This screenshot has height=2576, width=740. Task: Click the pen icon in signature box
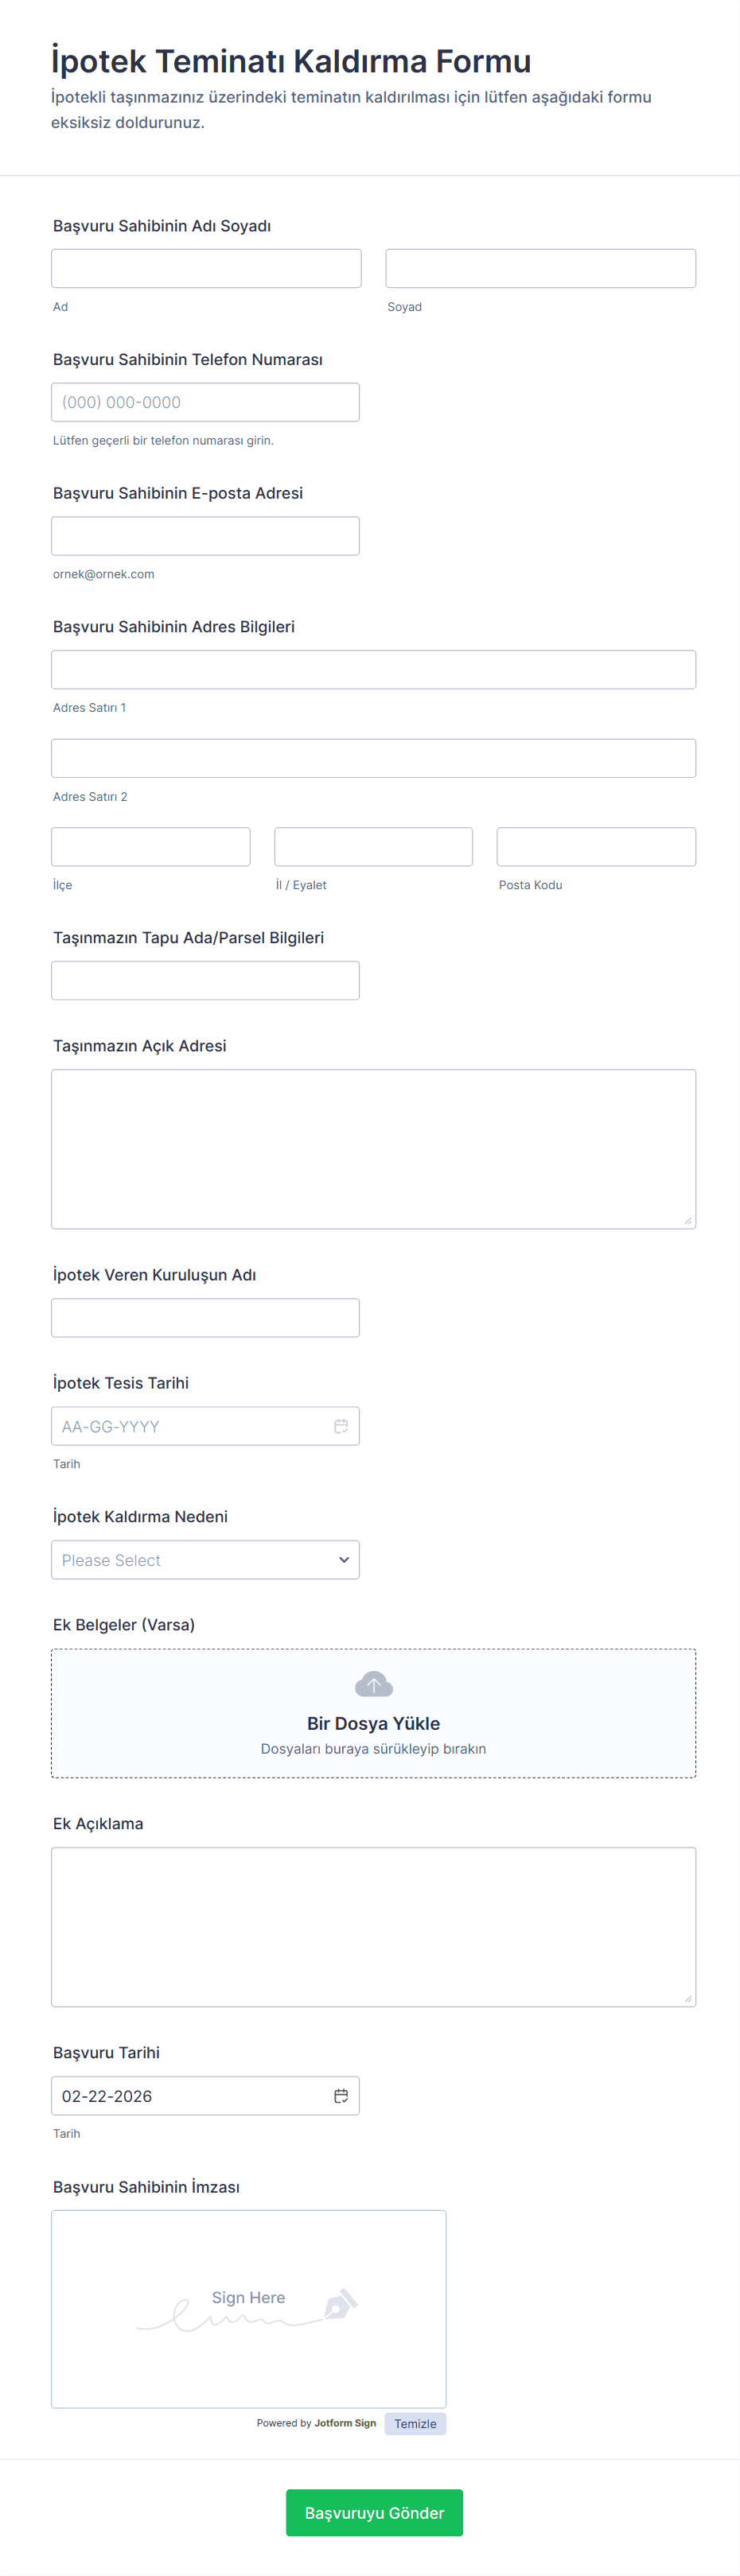point(339,2304)
